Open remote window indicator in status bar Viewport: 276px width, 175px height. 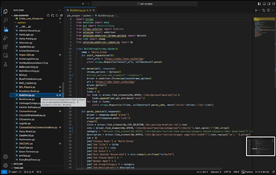point(4,172)
